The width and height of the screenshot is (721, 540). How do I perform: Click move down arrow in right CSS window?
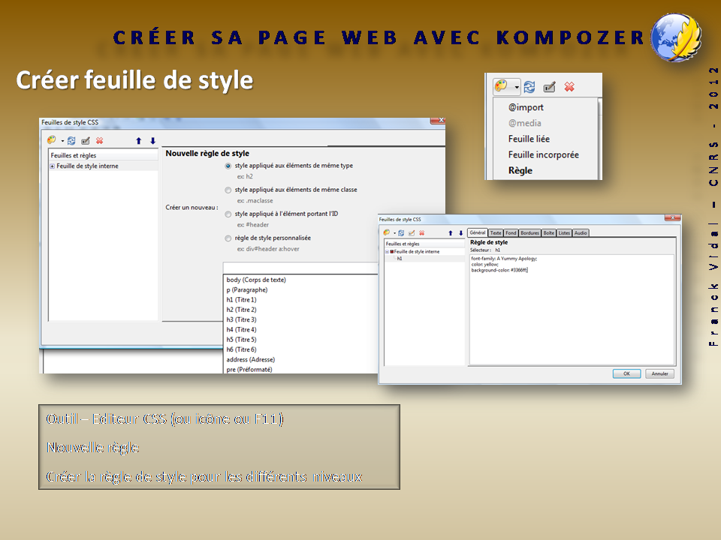click(460, 233)
